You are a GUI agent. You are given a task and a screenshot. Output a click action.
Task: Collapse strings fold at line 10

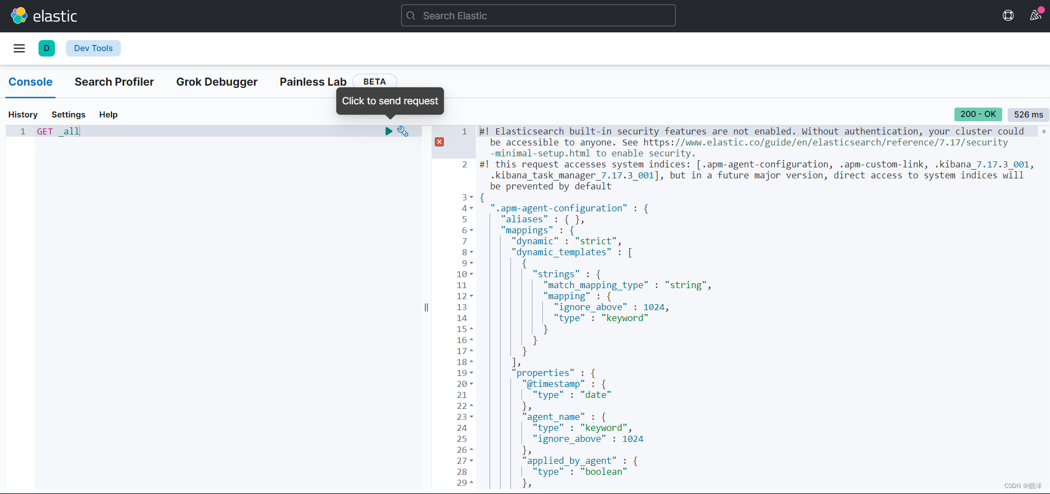point(471,274)
